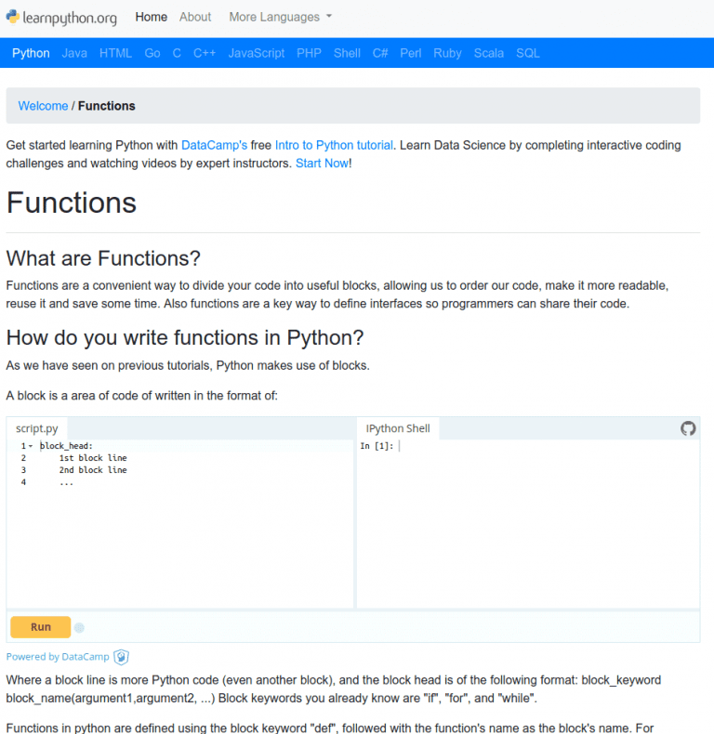This screenshot has width=714, height=734.
Task: Click the status indicator beside Run button
Action: coord(79,628)
